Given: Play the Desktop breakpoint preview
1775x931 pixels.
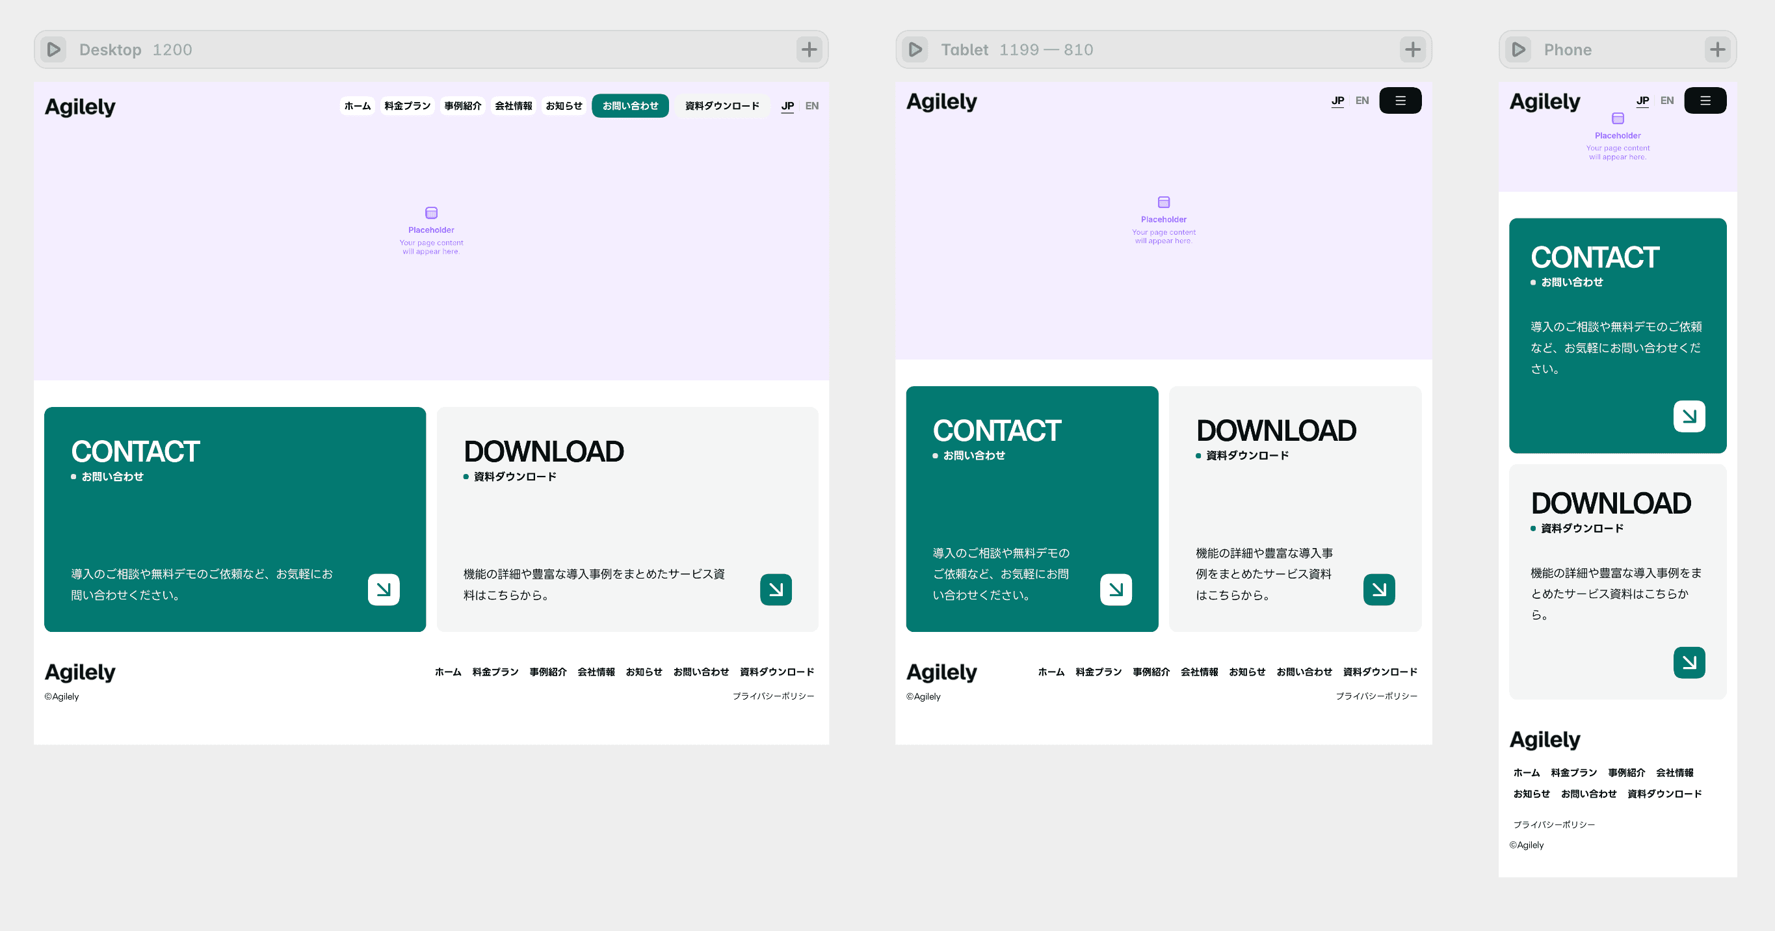Looking at the screenshot, I should 53,49.
